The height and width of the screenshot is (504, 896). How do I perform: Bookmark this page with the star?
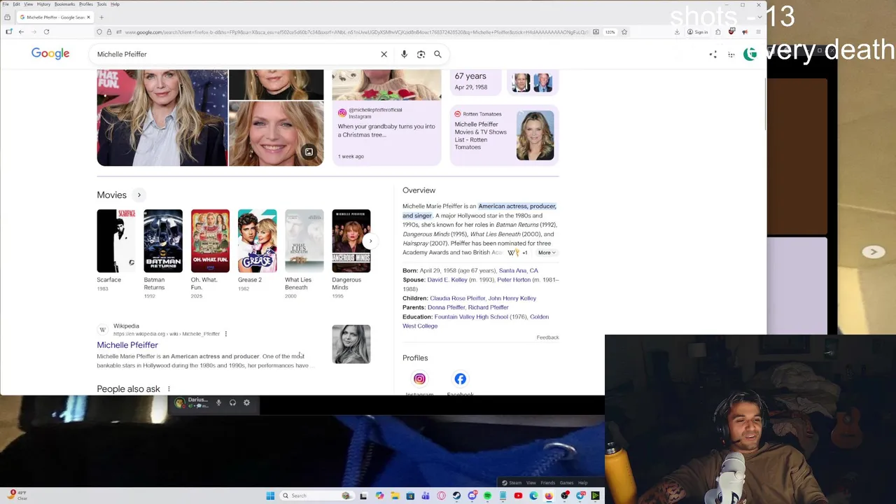click(624, 31)
